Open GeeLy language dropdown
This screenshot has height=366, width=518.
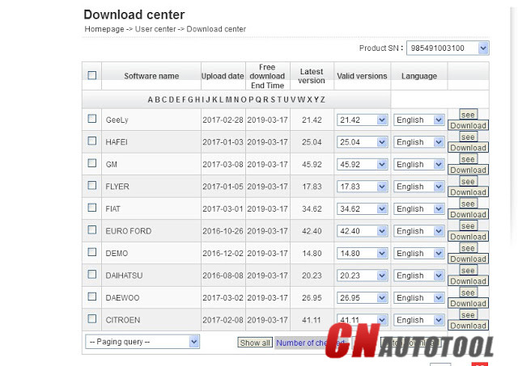419,120
